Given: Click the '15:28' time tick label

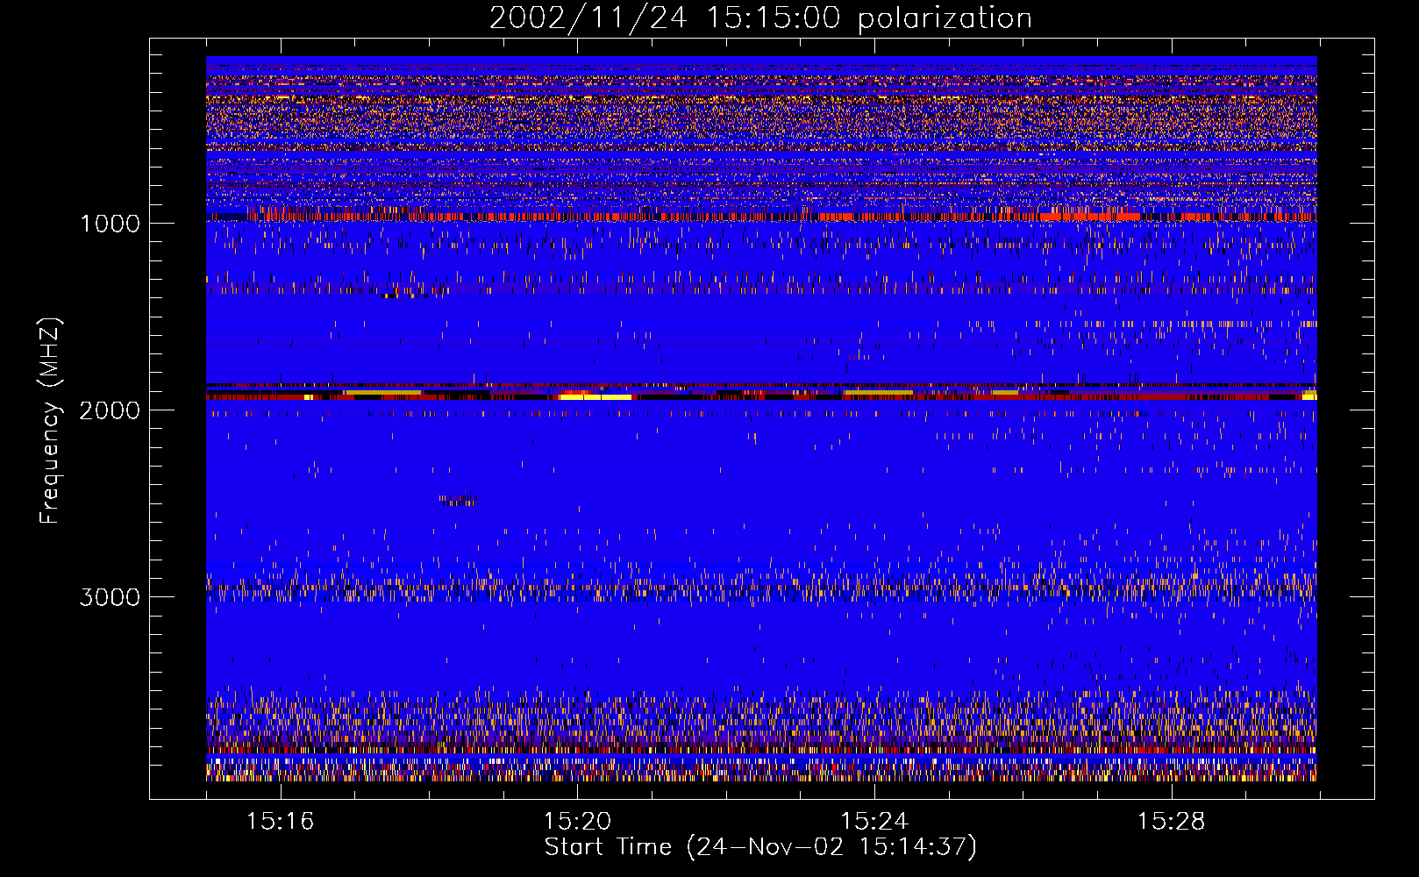Looking at the screenshot, I should 1172,822.
